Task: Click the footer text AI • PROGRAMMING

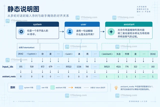Action: click(x=24, y=101)
